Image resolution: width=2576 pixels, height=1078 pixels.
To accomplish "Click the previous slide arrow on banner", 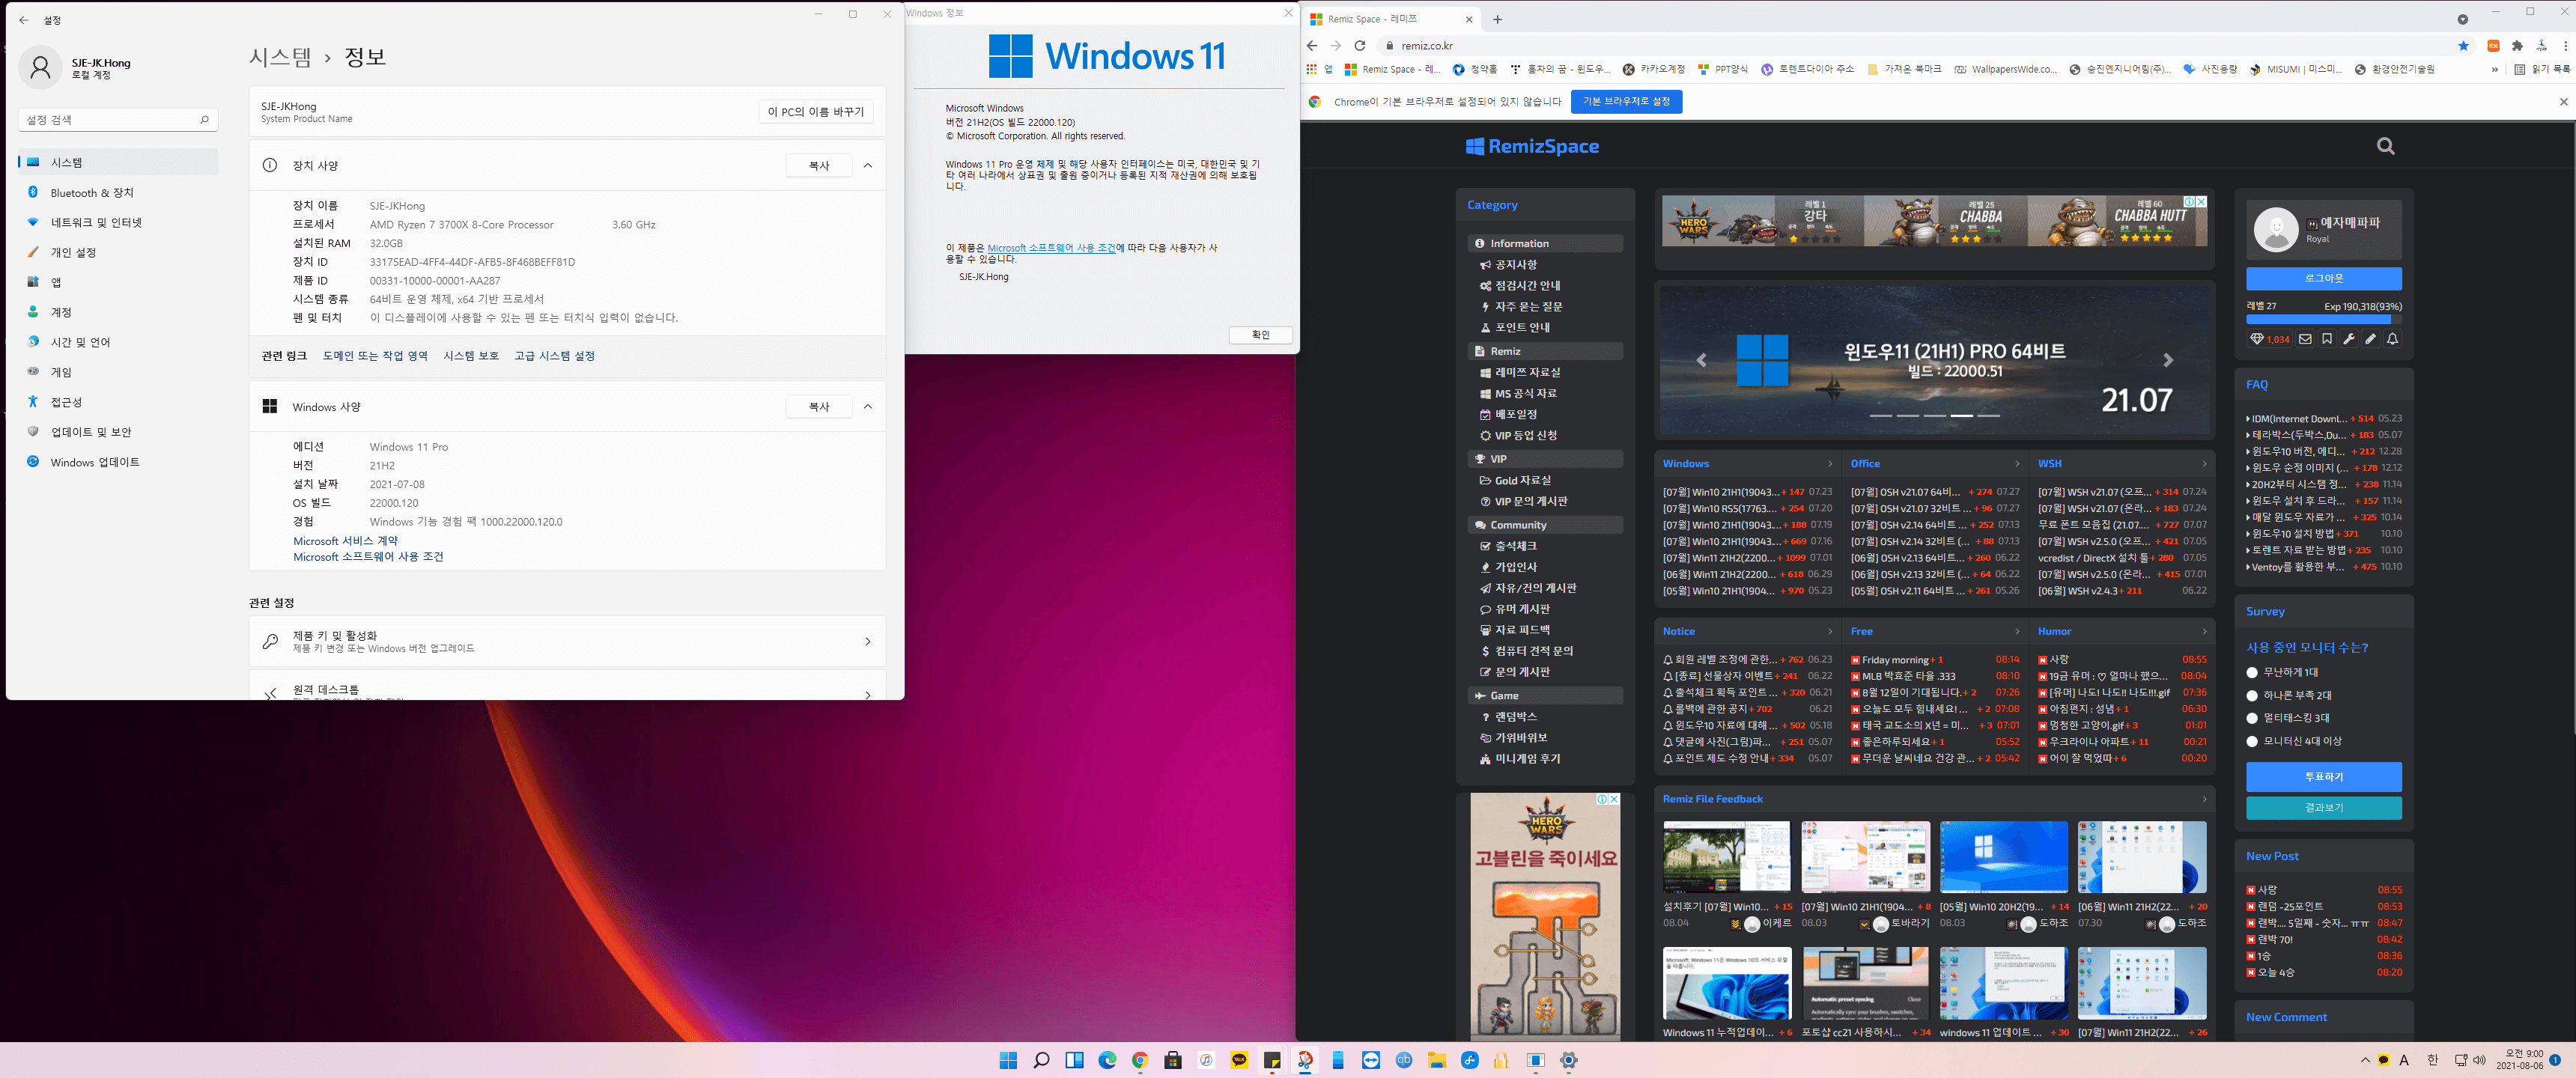I will click(x=1701, y=360).
